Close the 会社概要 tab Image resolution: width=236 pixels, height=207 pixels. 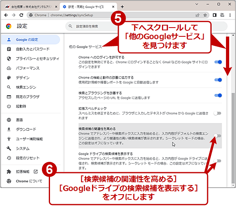pos(56,7)
